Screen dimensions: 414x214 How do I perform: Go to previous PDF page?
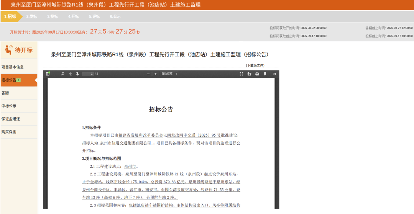point(70,74)
